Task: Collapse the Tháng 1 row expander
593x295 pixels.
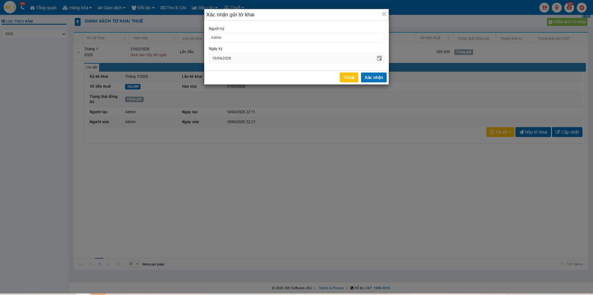Action: pyautogui.click(x=78, y=52)
